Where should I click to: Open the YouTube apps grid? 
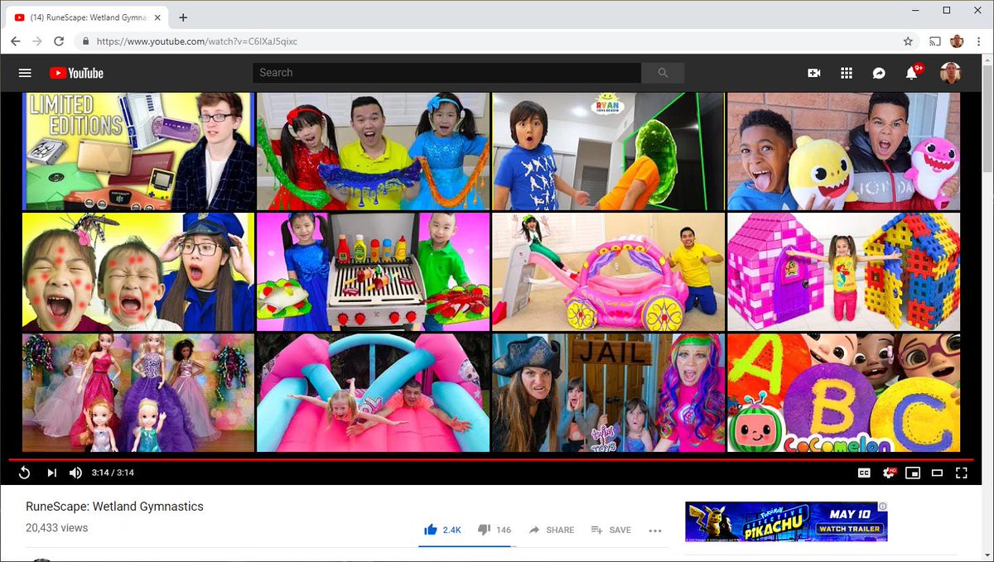click(847, 73)
